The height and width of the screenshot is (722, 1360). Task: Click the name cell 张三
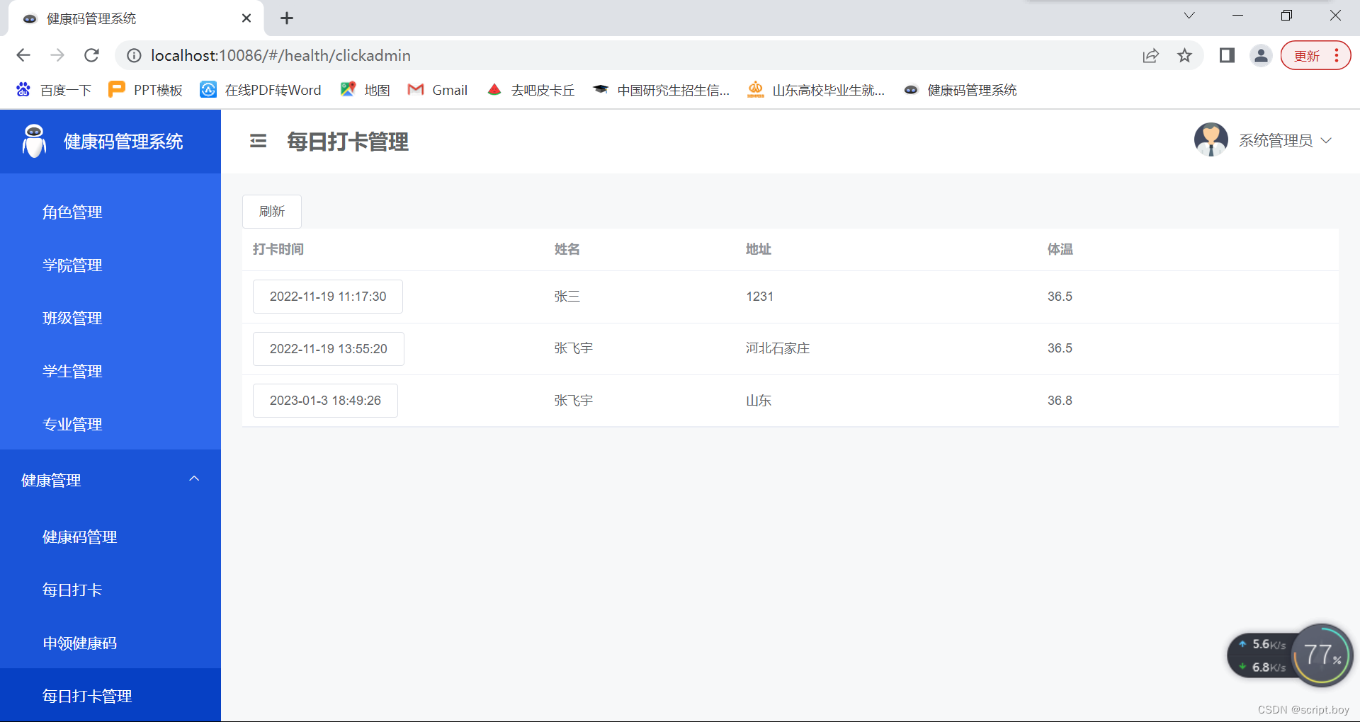click(x=567, y=297)
